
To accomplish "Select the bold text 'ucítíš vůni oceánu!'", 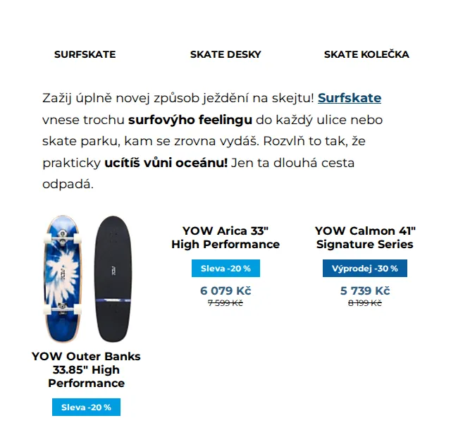I will (166, 163).
